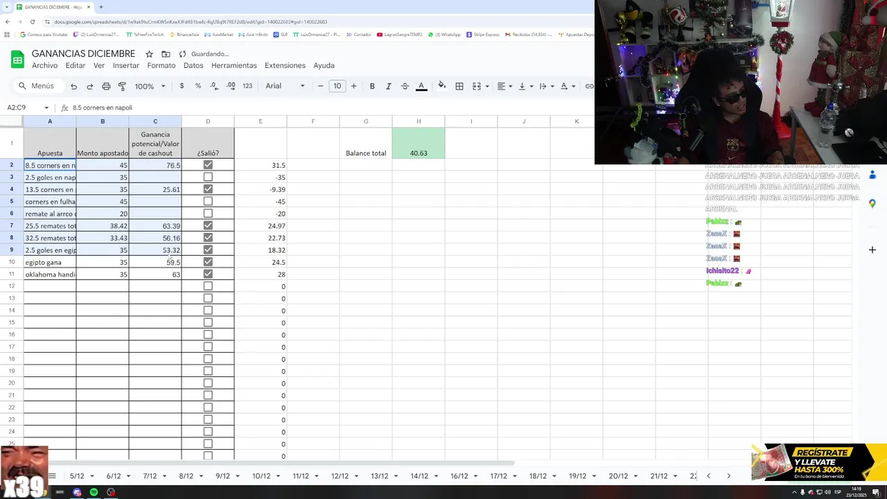The image size is (887, 499).
Task: Click the WhatsApp bookmark
Action: [444, 35]
